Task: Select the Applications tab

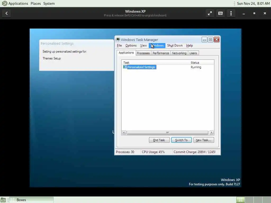Action: tap(126, 53)
